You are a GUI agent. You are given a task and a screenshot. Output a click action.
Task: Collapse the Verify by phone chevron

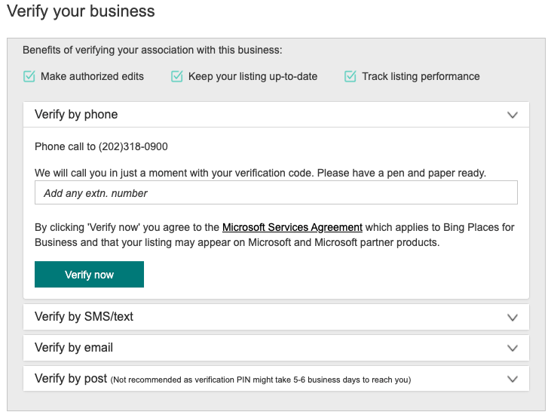(513, 115)
